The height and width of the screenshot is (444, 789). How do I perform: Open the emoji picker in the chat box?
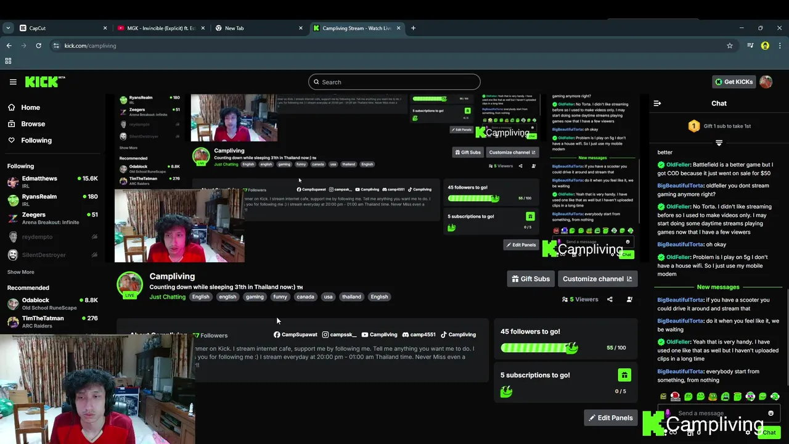click(771, 413)
